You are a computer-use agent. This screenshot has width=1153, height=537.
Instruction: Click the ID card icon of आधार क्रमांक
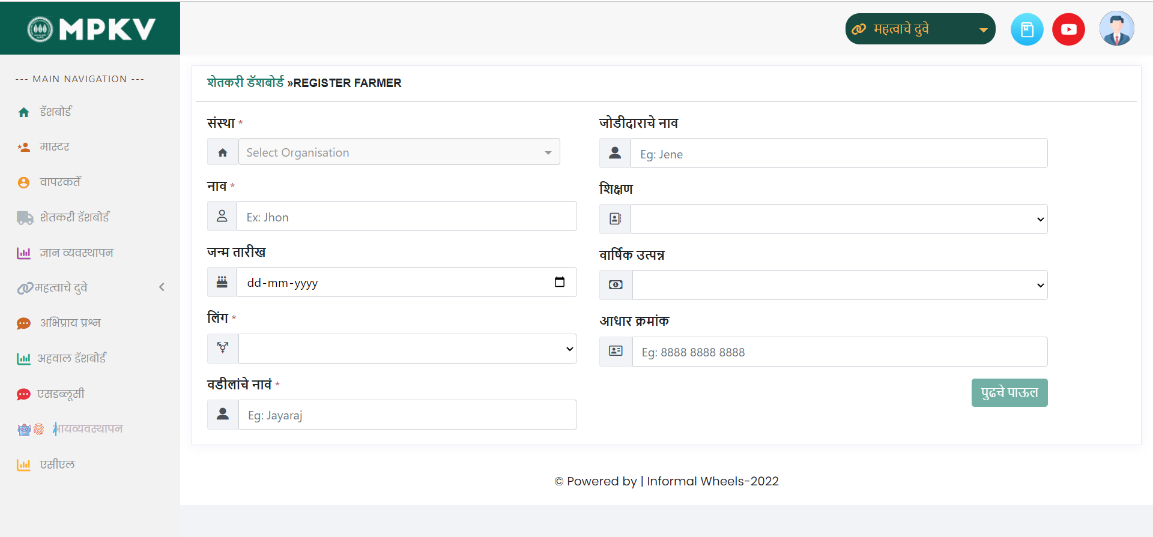click(x=616, y=351)
